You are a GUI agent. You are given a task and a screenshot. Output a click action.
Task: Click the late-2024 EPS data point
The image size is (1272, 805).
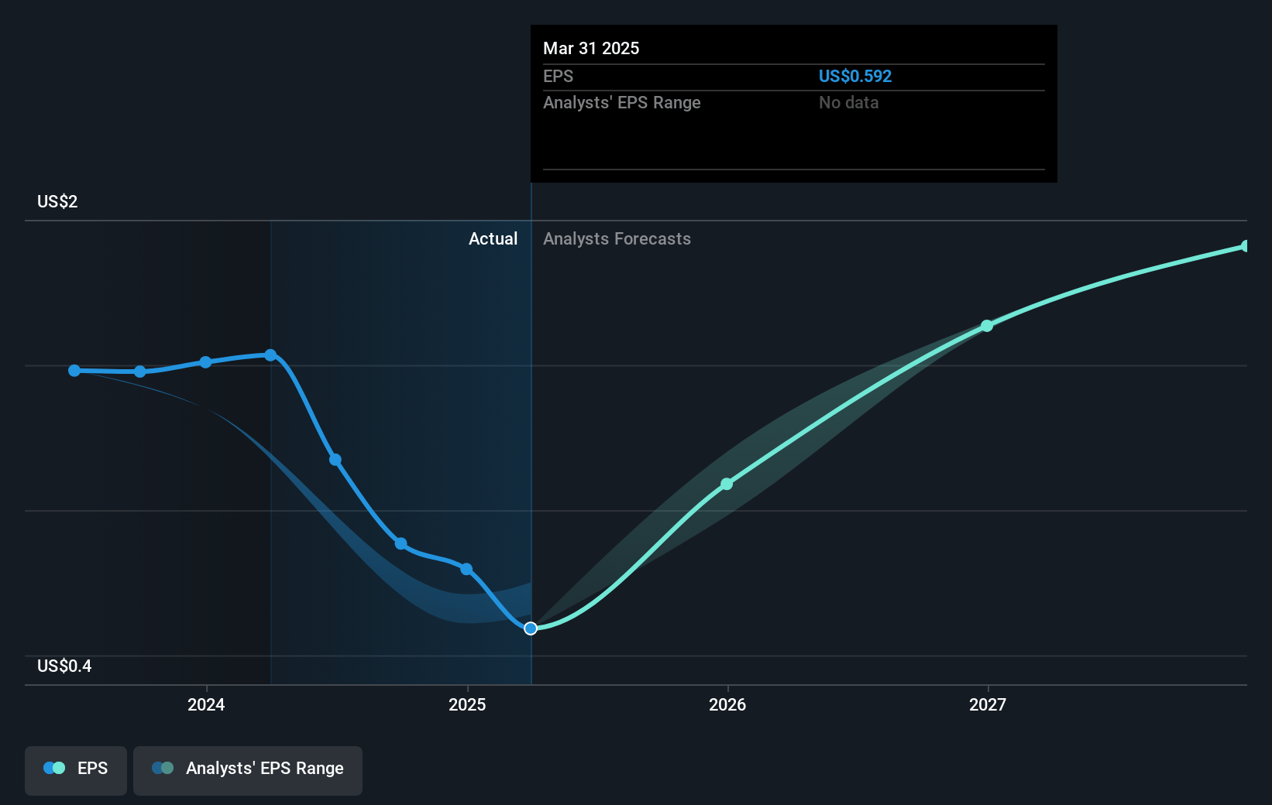coord(401,544)
